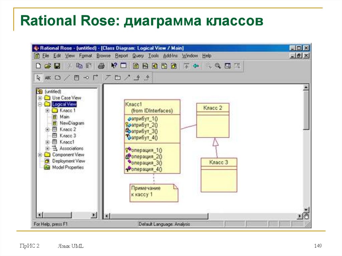Click the third yellow browse diagram icon
The image size is (342, 256).
[155, 66]
